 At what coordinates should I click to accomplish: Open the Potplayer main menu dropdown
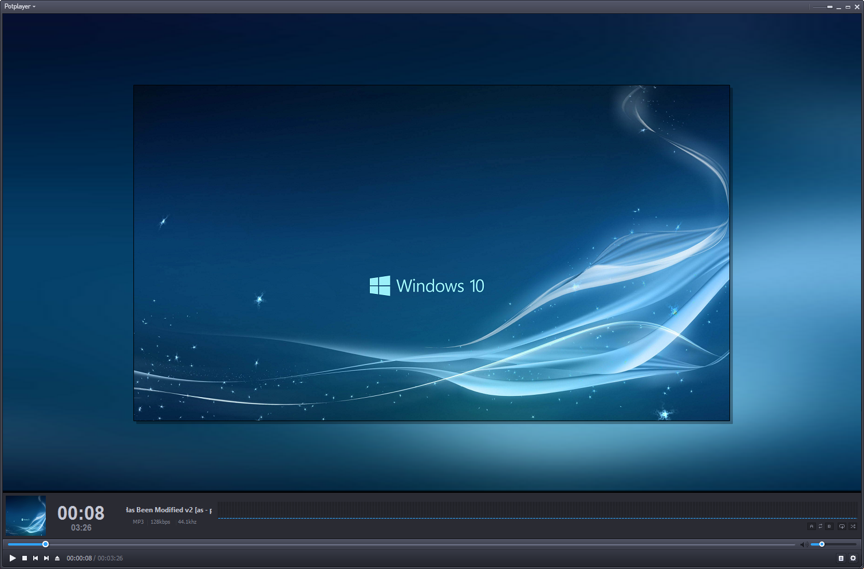pyautogui.click(x=20, y=6)
